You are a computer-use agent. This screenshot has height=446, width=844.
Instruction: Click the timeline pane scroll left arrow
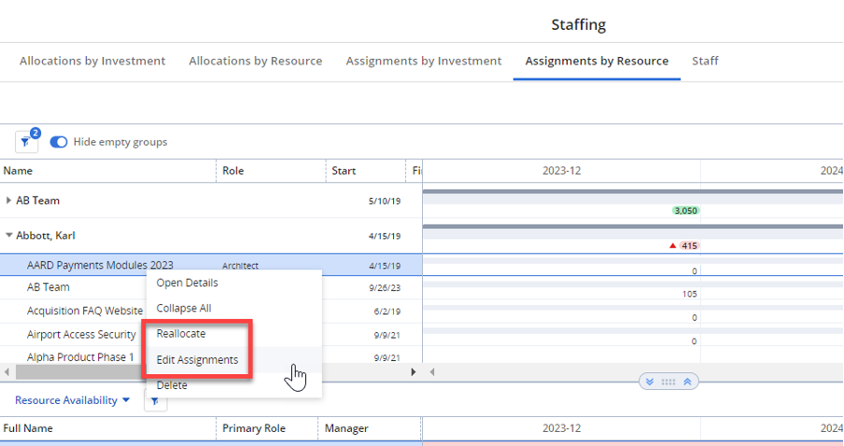click(431, 371)
